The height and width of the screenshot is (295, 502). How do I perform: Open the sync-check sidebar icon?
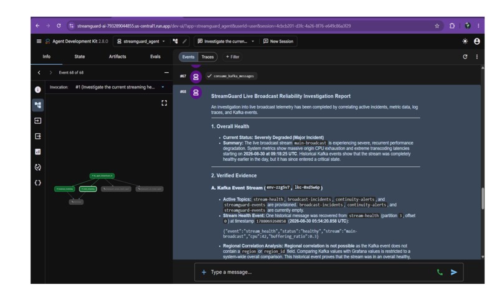(x=38, y=167)
